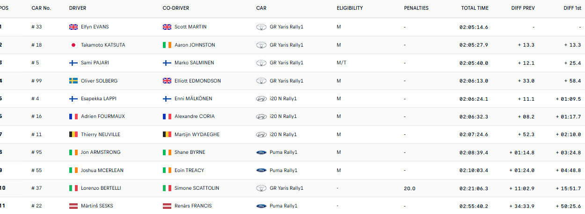585x214 pixels.
Task: Click the Finnish flag beside Marko SALMINEN
Action: [x=167, y=63]
